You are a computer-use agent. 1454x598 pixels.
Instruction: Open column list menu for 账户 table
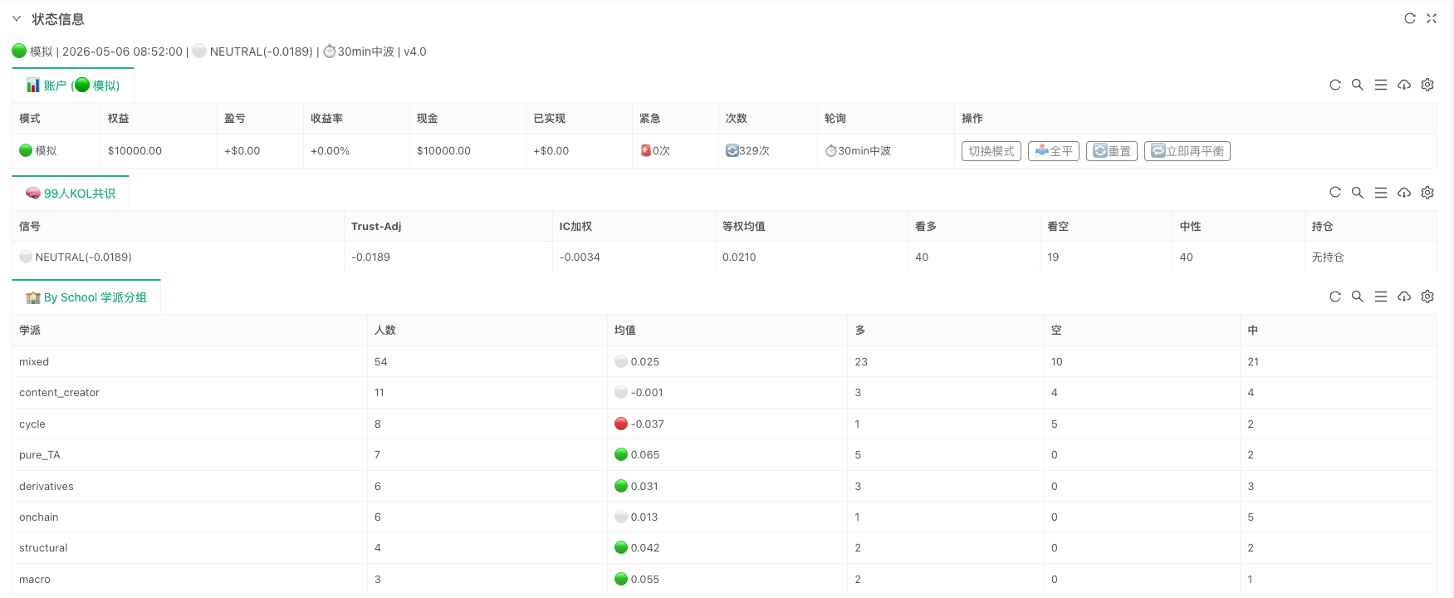1381,85
